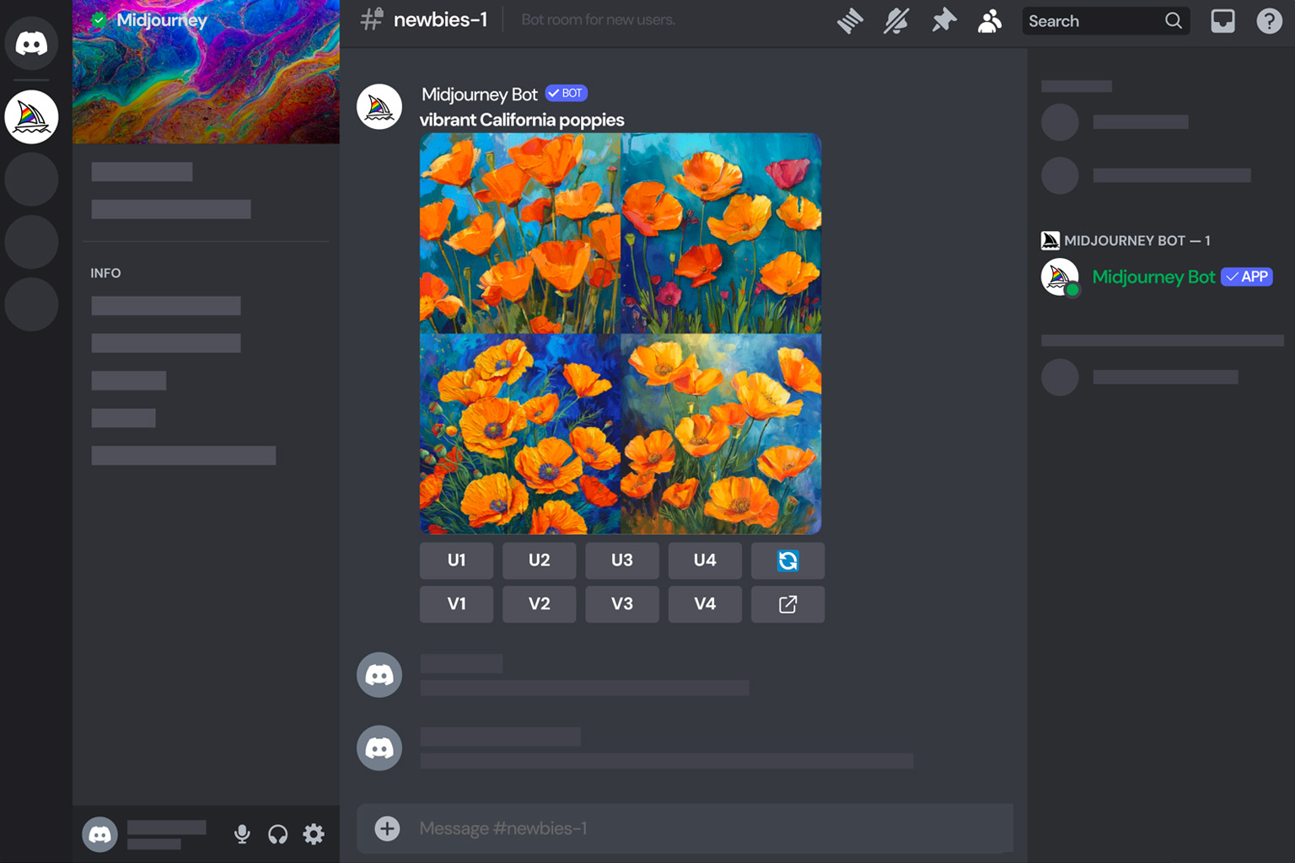Open the Midjourney server icon
1295x863 pixels.
click(x=31, y=117)
